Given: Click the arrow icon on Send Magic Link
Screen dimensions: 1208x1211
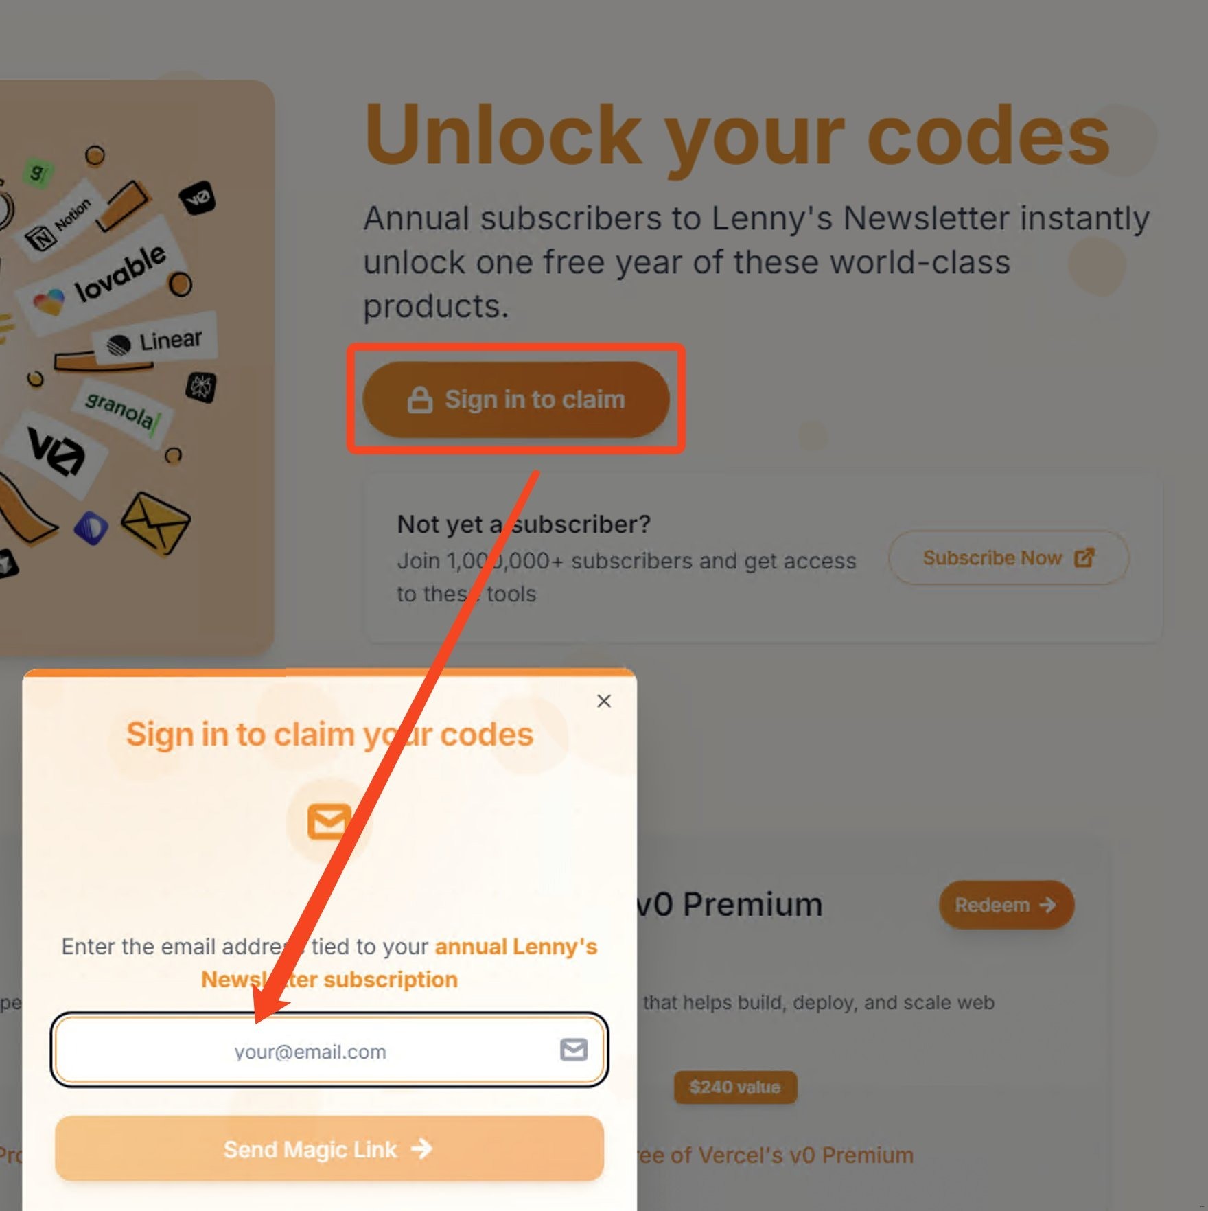Looking at the screenshot, I should [421, 1149].
